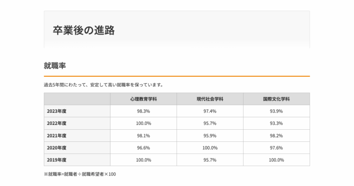Click the 98.2% cell for 2021年度
The width and height of the screenshot is (354, 186).
tap(276, 136)
